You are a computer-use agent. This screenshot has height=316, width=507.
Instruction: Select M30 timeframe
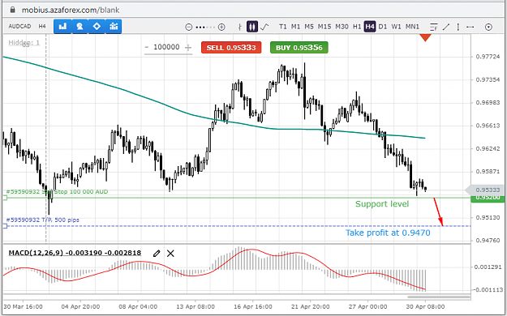tap(342, 27)
